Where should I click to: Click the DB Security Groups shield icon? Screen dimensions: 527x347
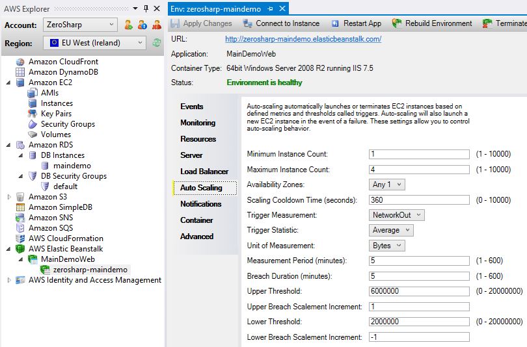33,176
